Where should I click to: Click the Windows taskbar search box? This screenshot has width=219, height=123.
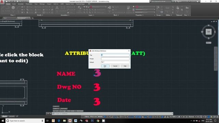coord(25,121)
